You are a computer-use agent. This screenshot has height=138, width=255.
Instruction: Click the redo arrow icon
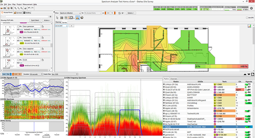pyautogui.click(x=32, y=8)
